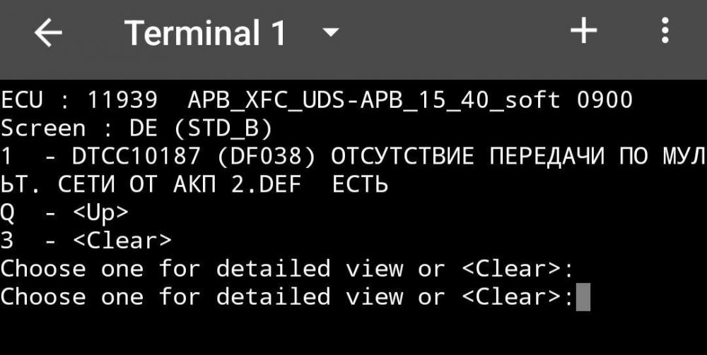Select the Terminal 1 title
707x355 pixels.
pos(206,33)
